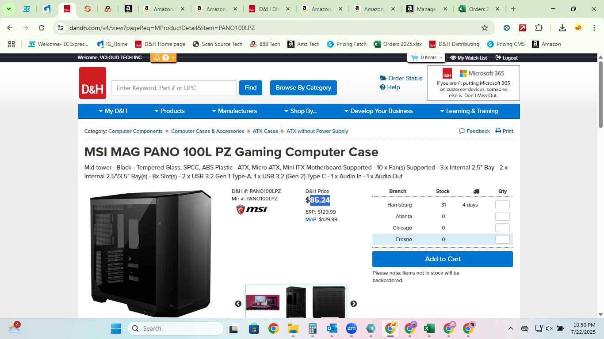Open the Orders 2025.xlsx bookmark
Screen dimensions: 604x339
[x=398, y=44]
